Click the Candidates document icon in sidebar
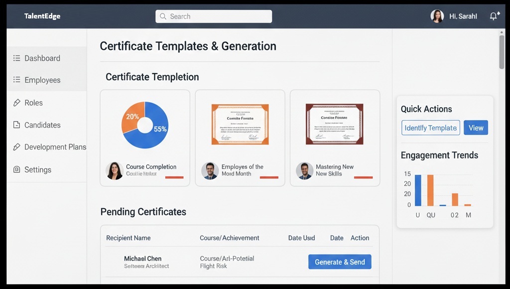The height and width of the screenshot is (289, 510). coord(17,125)
